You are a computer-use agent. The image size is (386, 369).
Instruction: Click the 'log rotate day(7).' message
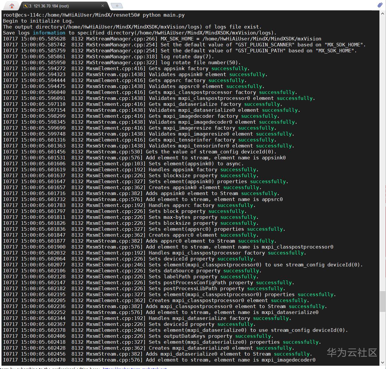click(x=187, y=56)
